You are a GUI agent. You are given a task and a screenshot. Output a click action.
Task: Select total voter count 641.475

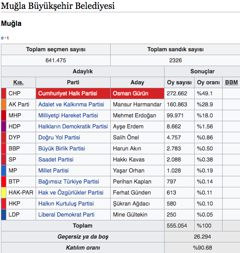click(56, 60)
